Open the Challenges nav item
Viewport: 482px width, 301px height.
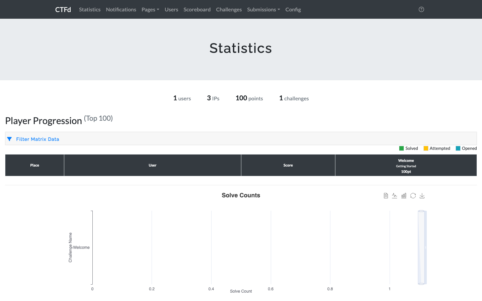[229, 9]
